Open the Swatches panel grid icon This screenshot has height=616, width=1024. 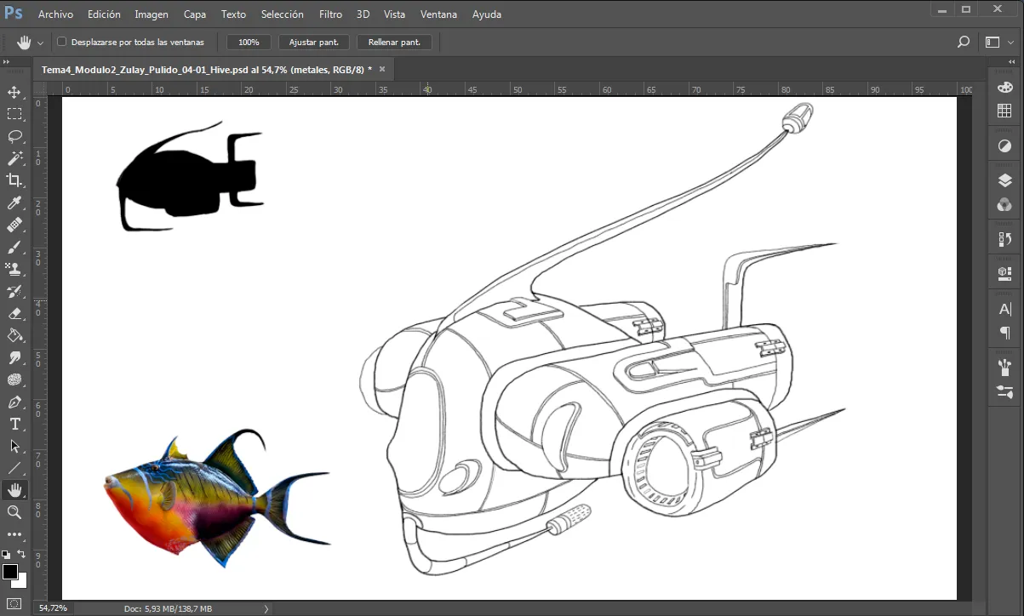coord(1004,111)
